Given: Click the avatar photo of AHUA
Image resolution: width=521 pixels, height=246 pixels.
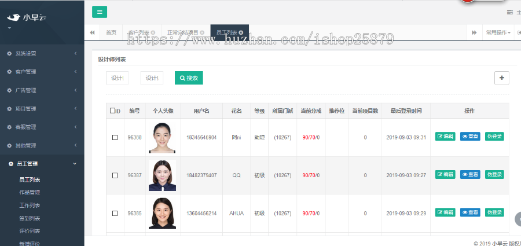Looking at the screenshot, I should tap(162, 214).
